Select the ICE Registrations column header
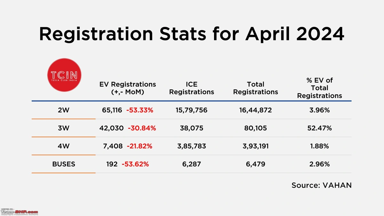The image size is (384, 216). tap(191, 88)
